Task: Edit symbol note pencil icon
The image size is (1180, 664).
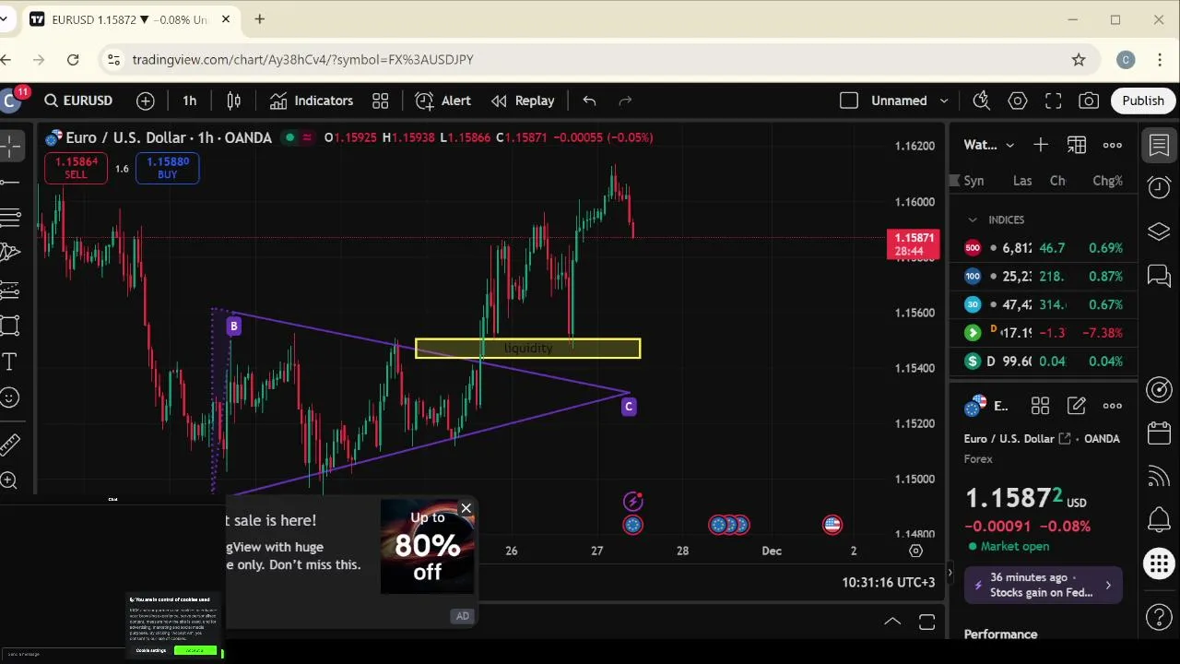Action: [x=1076, y=406]
